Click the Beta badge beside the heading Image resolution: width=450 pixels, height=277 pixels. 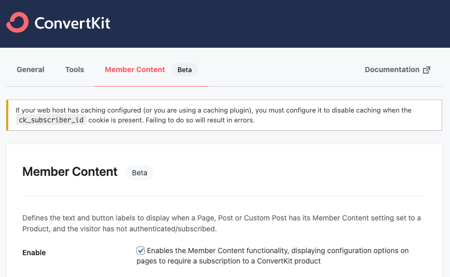coord(140,173)
